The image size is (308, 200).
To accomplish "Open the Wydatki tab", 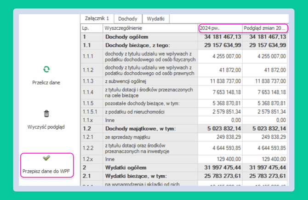I will 155,19.
